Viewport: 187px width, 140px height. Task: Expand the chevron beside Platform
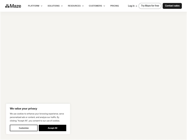pyautogui.click(x=41, y=6)
